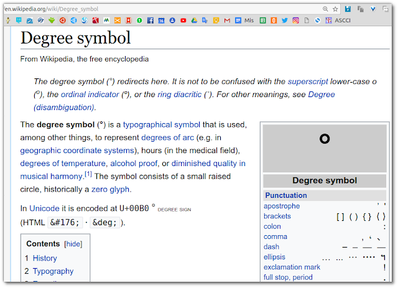This screenshot has width=398, height=288.
Task: Follow the typographical symbol link
Action: (x=162, y=124)
